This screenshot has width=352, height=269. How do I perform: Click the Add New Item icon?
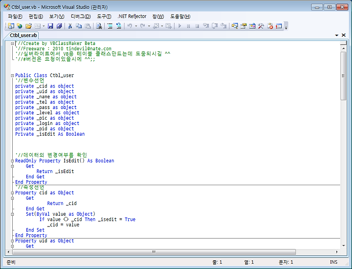38,26
